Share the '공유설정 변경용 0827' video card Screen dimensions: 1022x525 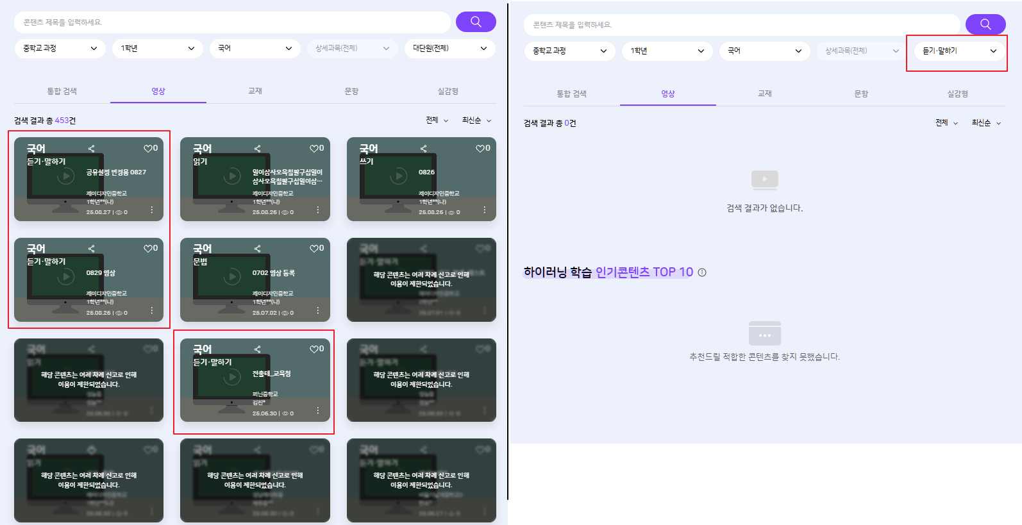[x=91, y=149]
